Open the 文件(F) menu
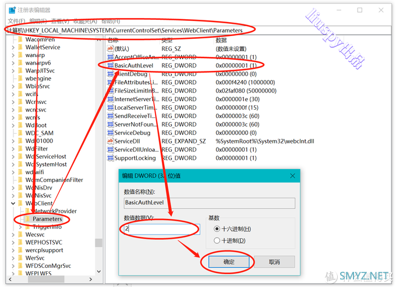This screenshot has height=287, width=396. tap(16, 21)
